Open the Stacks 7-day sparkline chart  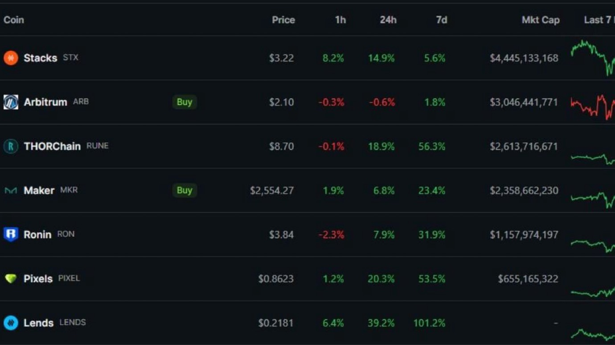coord(593,57)
